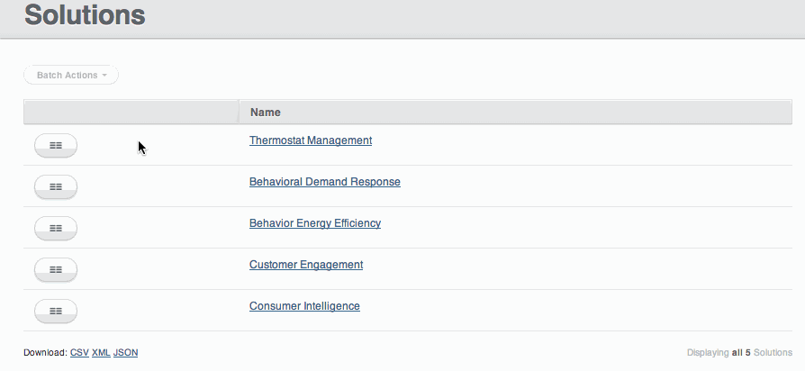805x371 pixels.
Task: Open the Consumer Intelligence solution link
Action: [304, 306]
